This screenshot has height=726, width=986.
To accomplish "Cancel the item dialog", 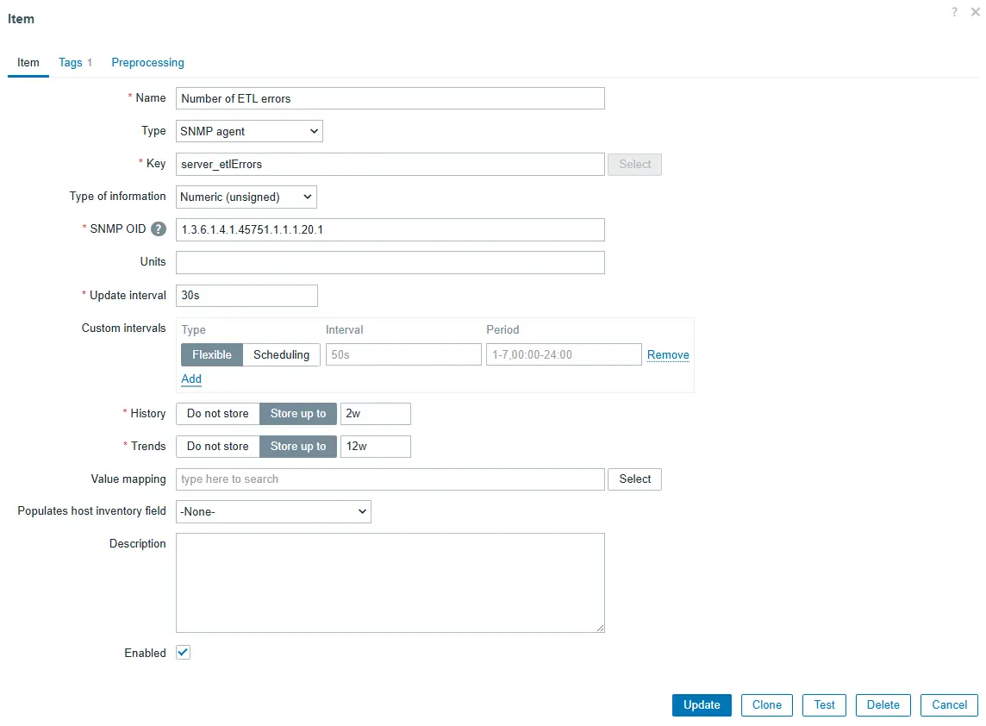I will click(x=949, y=705).
